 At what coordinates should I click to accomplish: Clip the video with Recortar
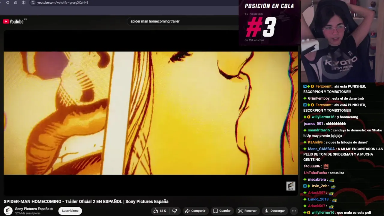click(247, 211)
